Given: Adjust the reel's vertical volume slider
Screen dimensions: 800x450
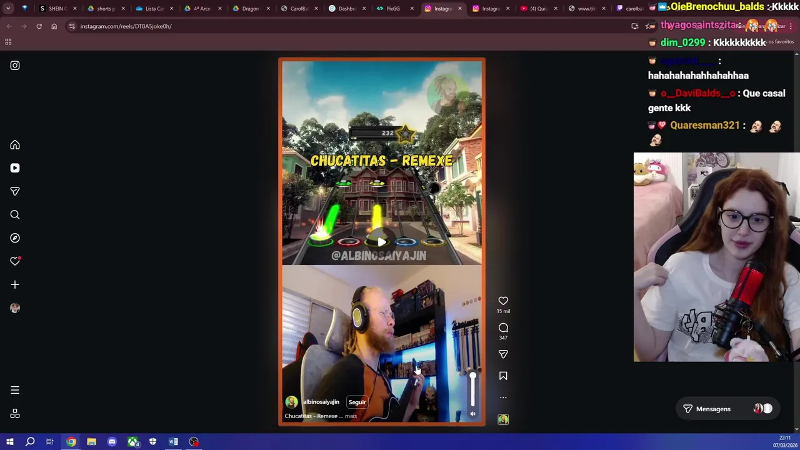Looking at the screenshot, I should tap(472, 389).
